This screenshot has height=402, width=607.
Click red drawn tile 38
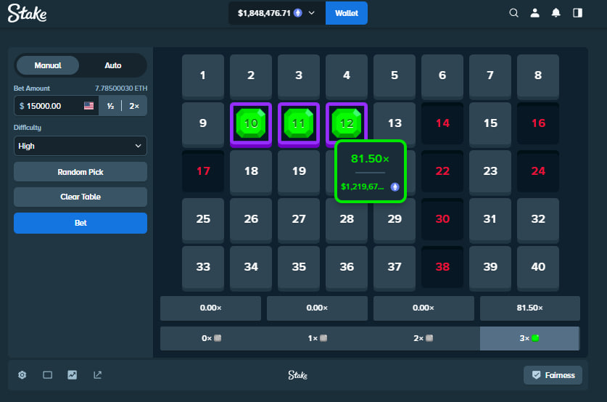point(442,267)
